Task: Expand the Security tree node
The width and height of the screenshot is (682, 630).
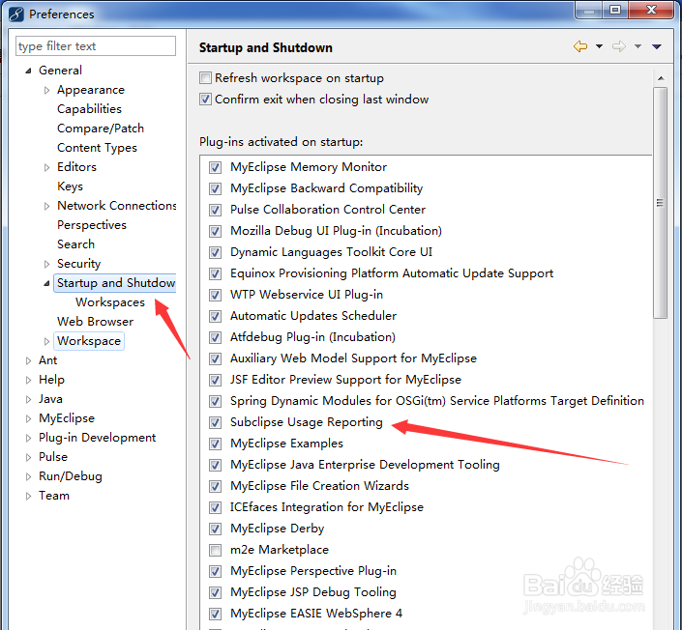Action: (46, 264)
